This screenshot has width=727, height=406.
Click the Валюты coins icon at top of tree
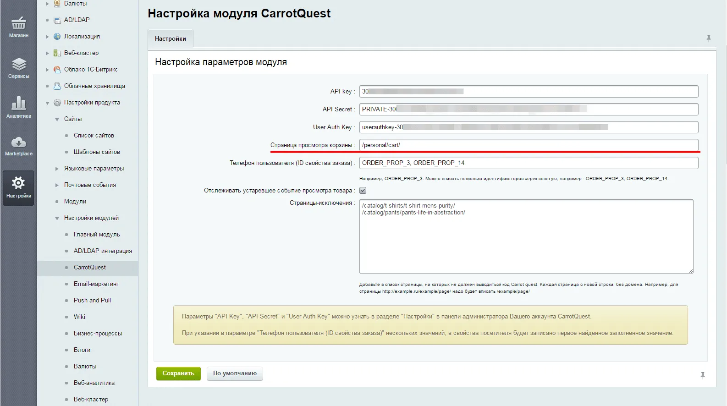pos(57,4)
